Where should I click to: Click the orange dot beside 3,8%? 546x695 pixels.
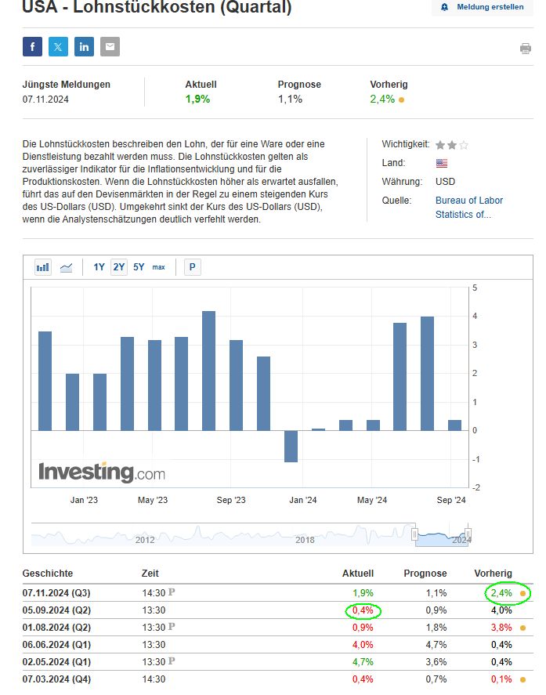pos(522,628)
